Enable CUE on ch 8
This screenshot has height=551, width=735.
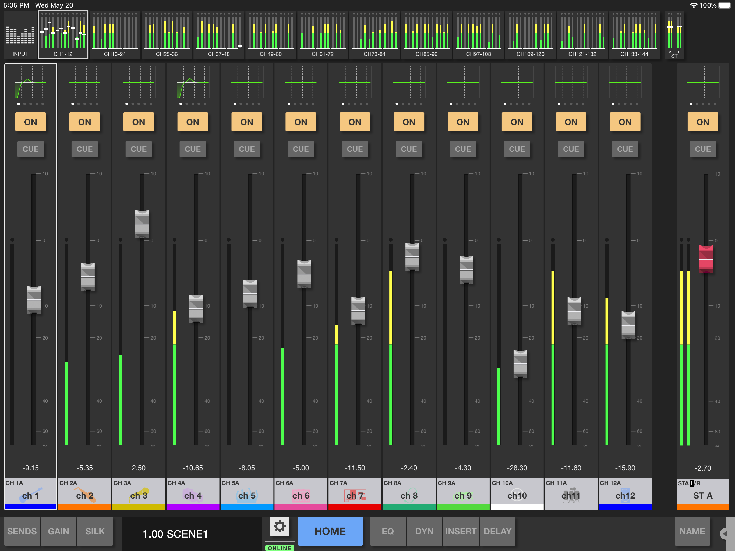[x=409, y=149]
